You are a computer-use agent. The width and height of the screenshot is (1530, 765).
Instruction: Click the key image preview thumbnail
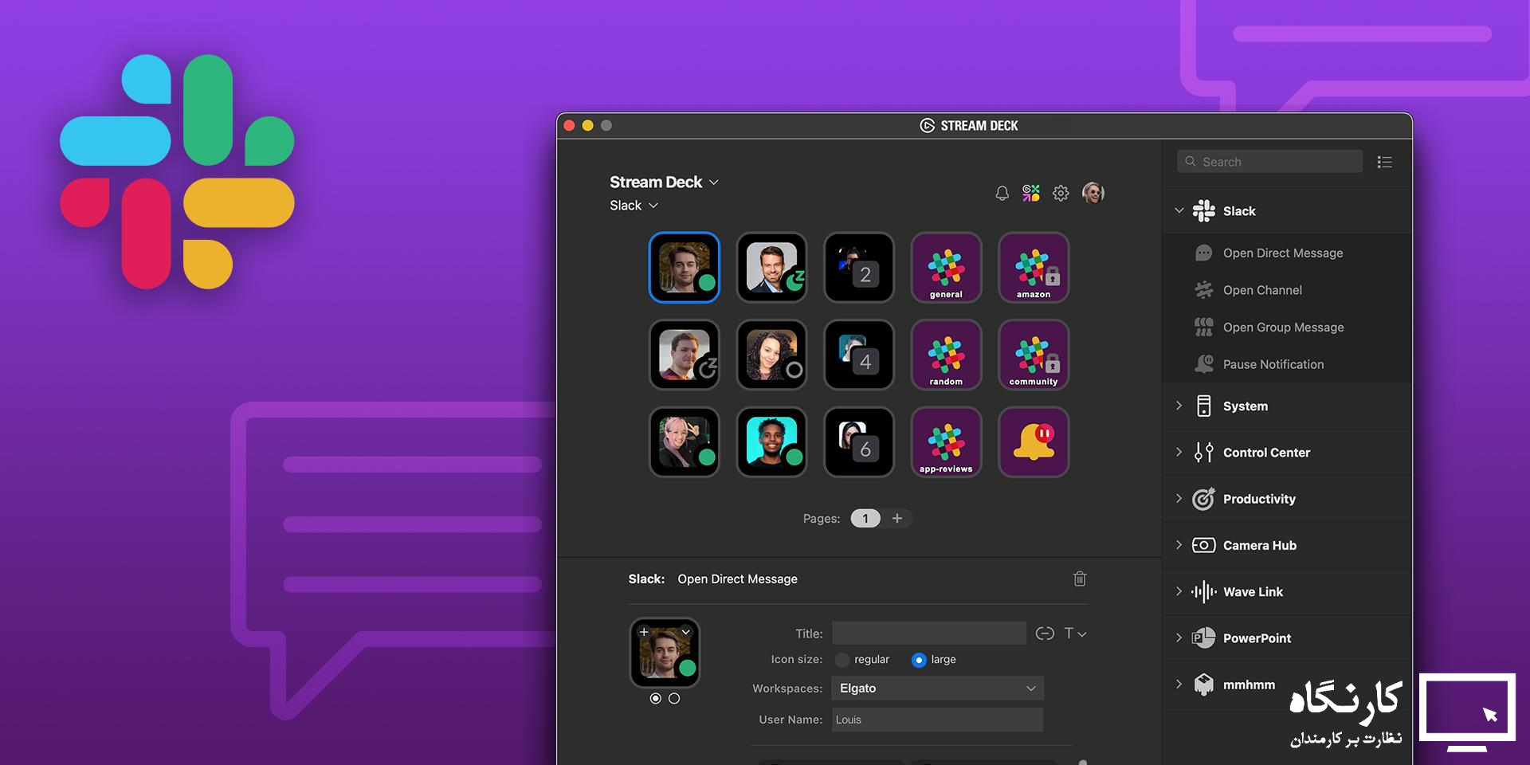[x=665, y=653]
